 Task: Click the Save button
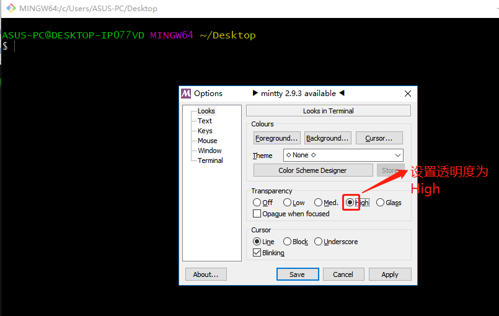click(297, 274)
